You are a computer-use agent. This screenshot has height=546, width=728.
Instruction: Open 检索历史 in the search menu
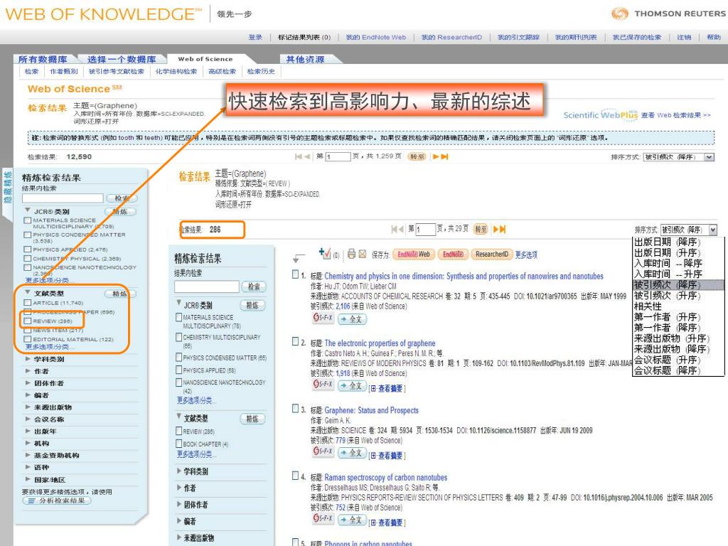pos(261,72)
